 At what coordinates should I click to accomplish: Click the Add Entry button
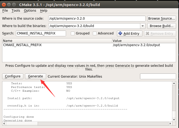click(130, 34)
